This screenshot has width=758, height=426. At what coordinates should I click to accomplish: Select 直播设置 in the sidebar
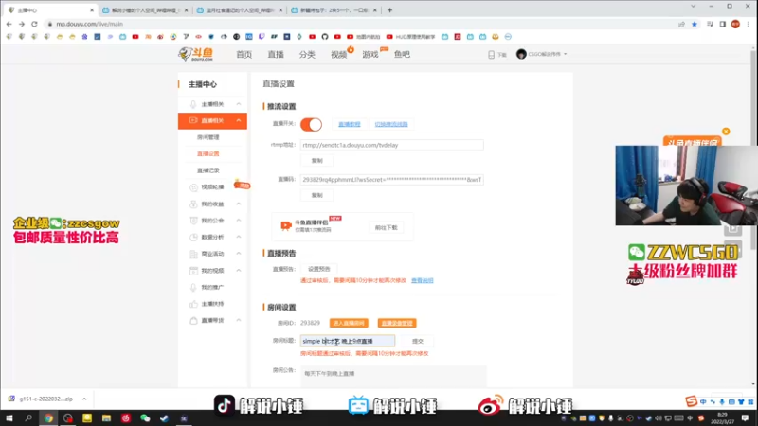click(x=208, y=153)
